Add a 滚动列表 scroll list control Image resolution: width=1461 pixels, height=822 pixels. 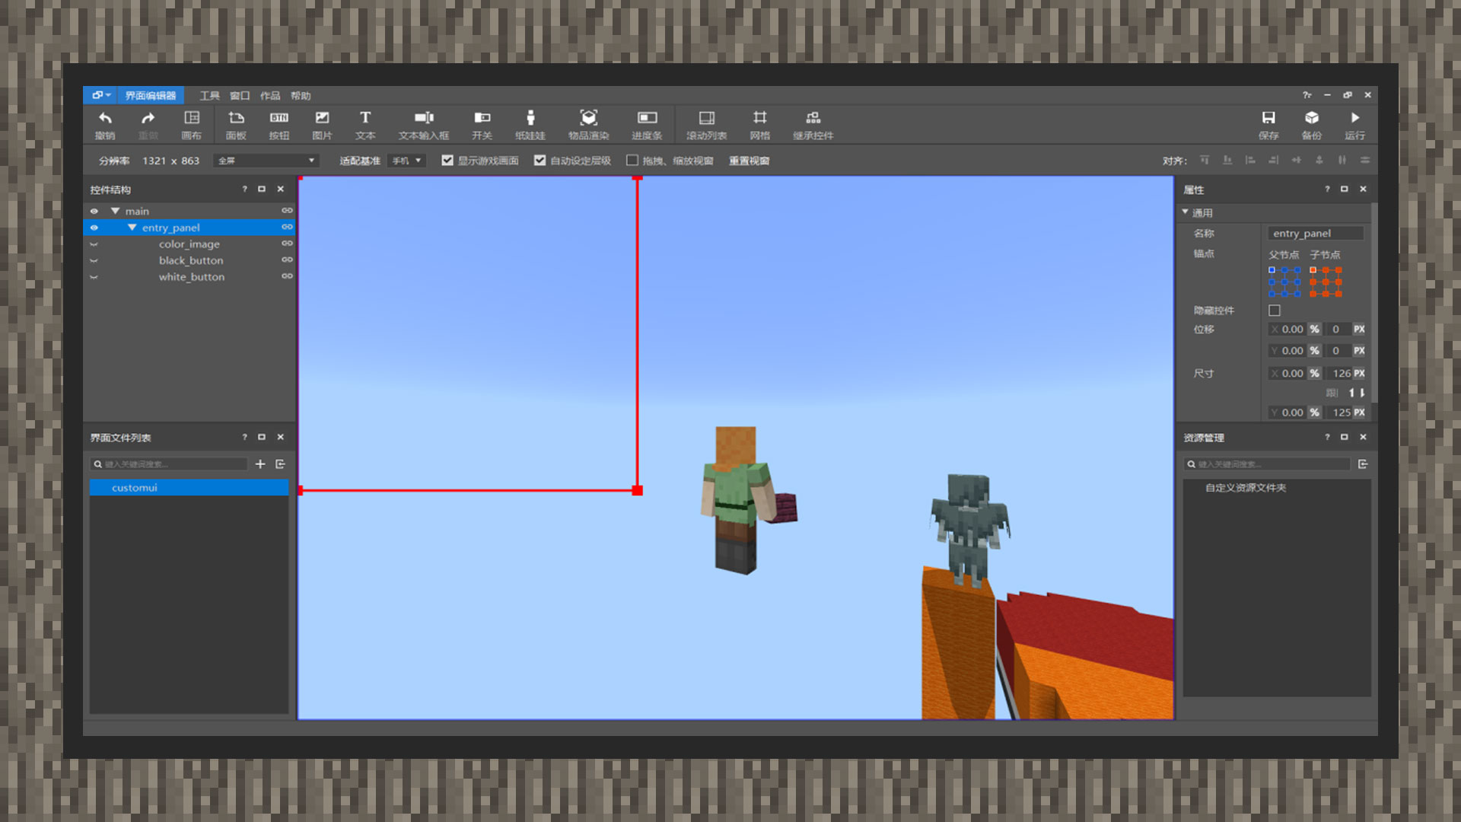[x=706, y=125]
